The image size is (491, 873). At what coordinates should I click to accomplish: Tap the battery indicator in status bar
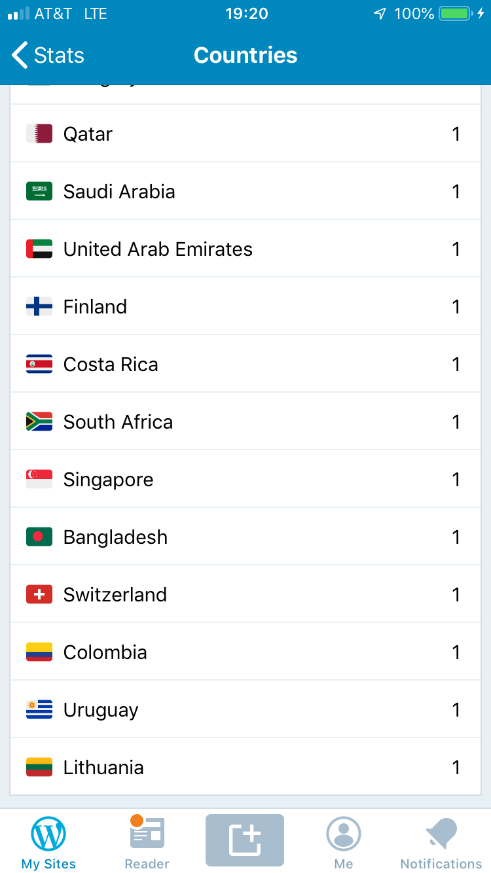point(454,14)
